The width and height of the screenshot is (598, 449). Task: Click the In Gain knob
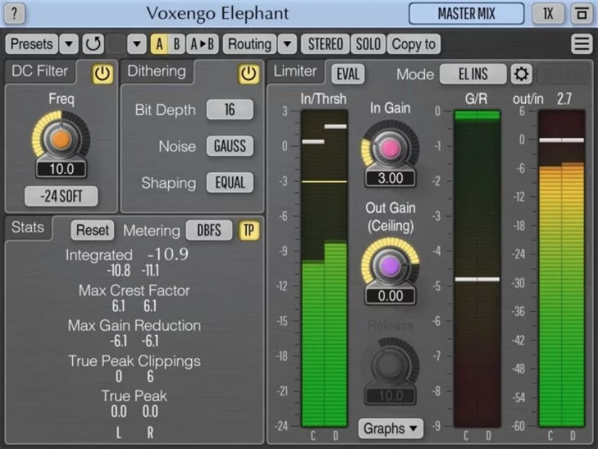(x=390, y=148)
